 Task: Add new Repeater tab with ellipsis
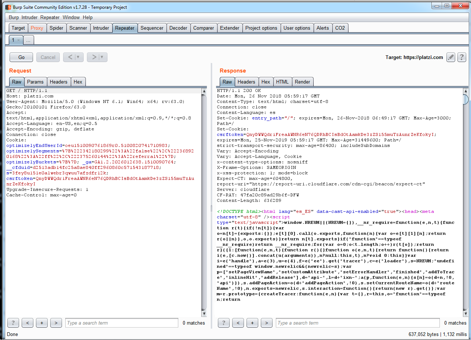[28, 40]
